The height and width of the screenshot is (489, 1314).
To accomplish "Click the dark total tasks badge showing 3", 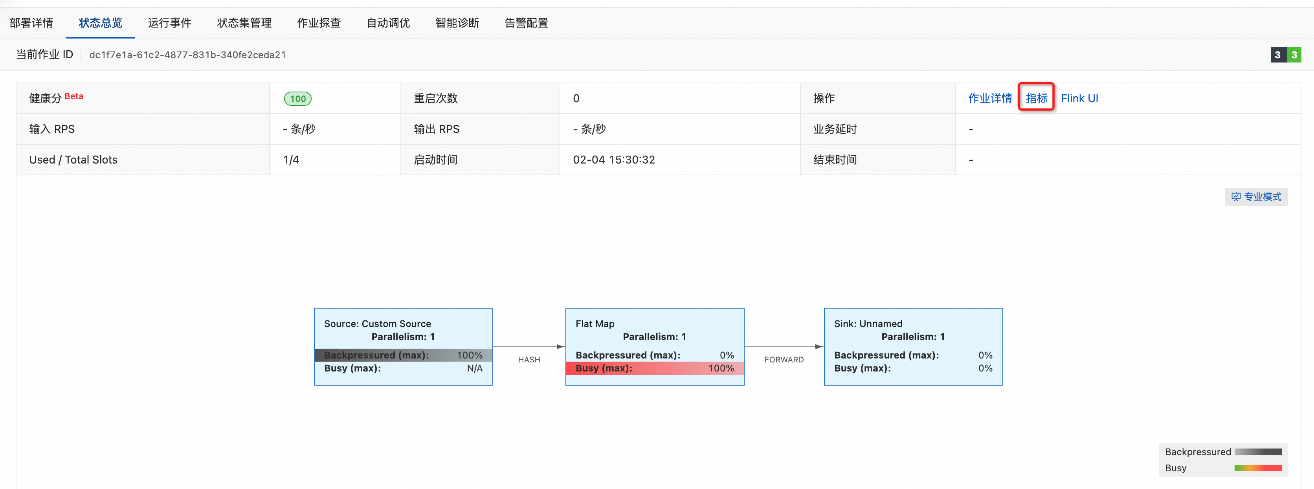I will coord(1278,55).
